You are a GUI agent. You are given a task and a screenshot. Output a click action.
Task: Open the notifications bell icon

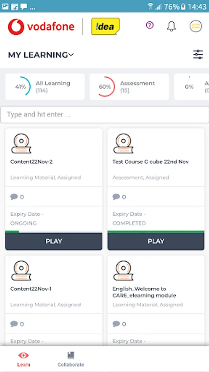[x=171, y=26]
